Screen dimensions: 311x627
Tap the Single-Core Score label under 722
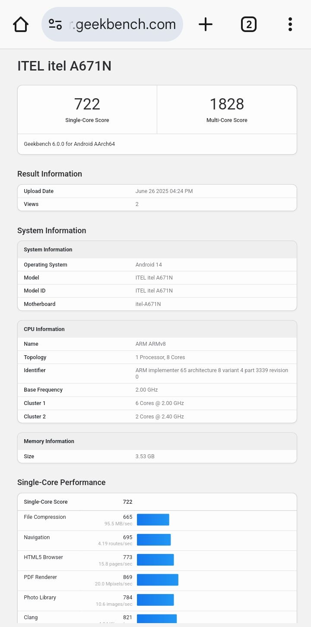point(87,120)
